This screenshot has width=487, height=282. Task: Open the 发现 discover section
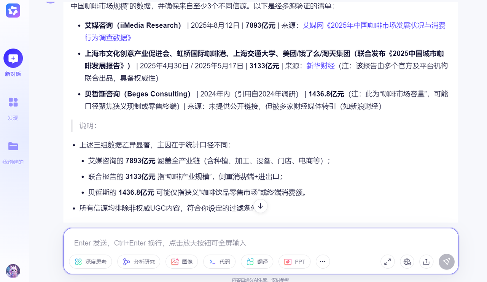pyautogui.click(x=13, y=109)
